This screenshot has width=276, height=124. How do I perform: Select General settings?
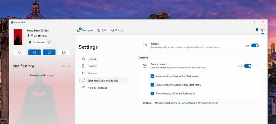coord(103,59)
